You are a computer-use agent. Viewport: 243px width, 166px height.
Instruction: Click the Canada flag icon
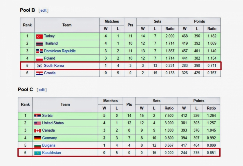[x=38, y=131]
